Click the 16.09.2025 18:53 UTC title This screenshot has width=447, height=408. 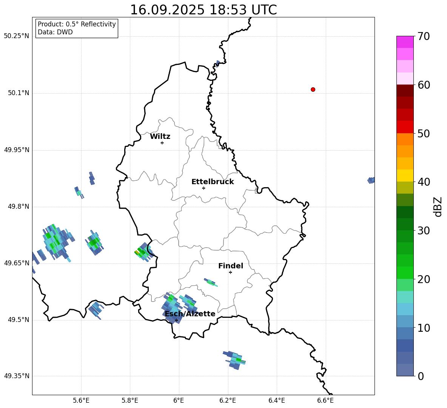[x=203, y=10]
